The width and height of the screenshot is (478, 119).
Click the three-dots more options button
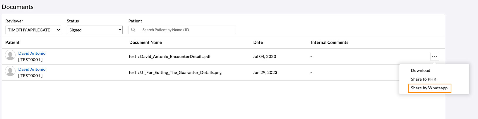pos(434,56)
